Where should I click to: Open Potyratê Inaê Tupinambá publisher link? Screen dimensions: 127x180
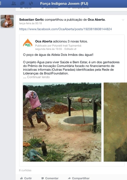[67, 45]
